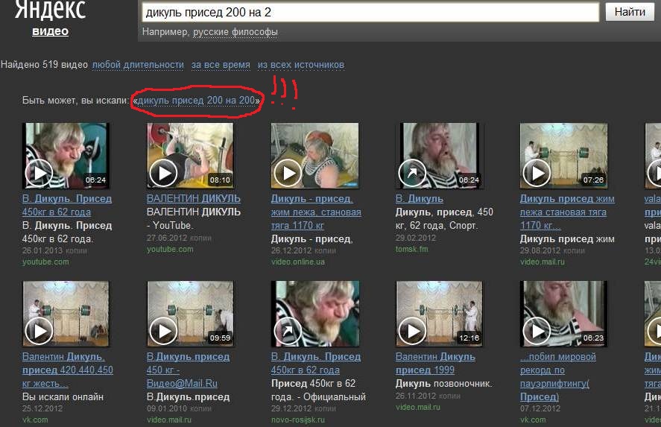Click the tomsk.fm source label
Image resolution: width=661 pixels, height=427 pixels.
pos(411,249)
